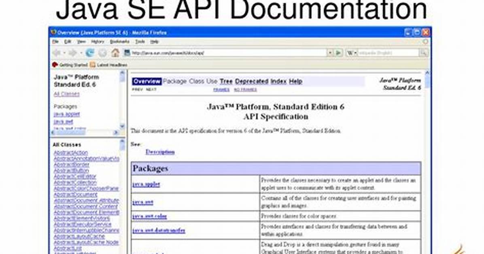Open the Getting Started bookmark
This screenshot has width=484, height=254.
point(74,65)
